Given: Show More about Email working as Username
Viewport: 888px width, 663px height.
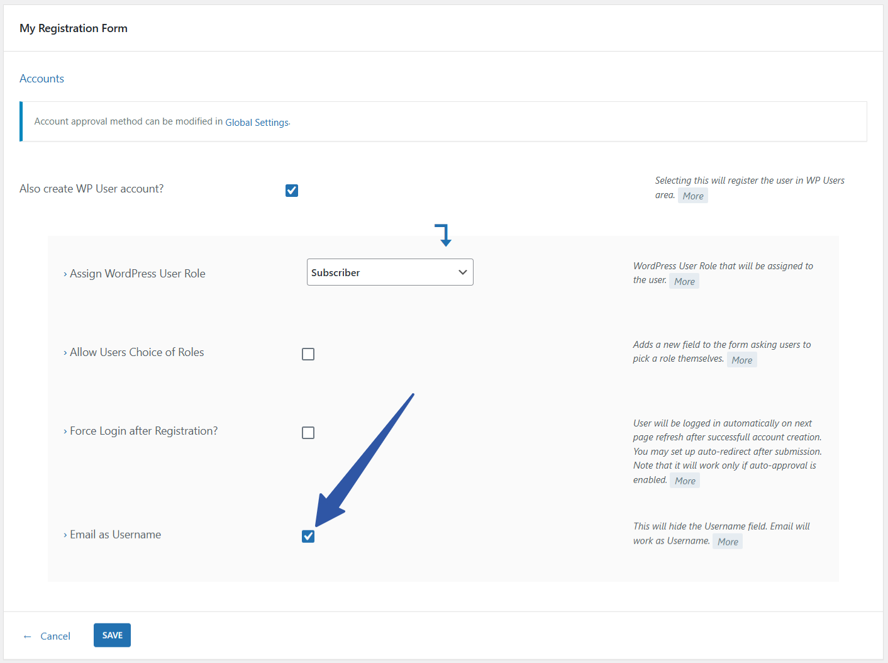Looking at the screenshot, I should click(x=728, y=542).
